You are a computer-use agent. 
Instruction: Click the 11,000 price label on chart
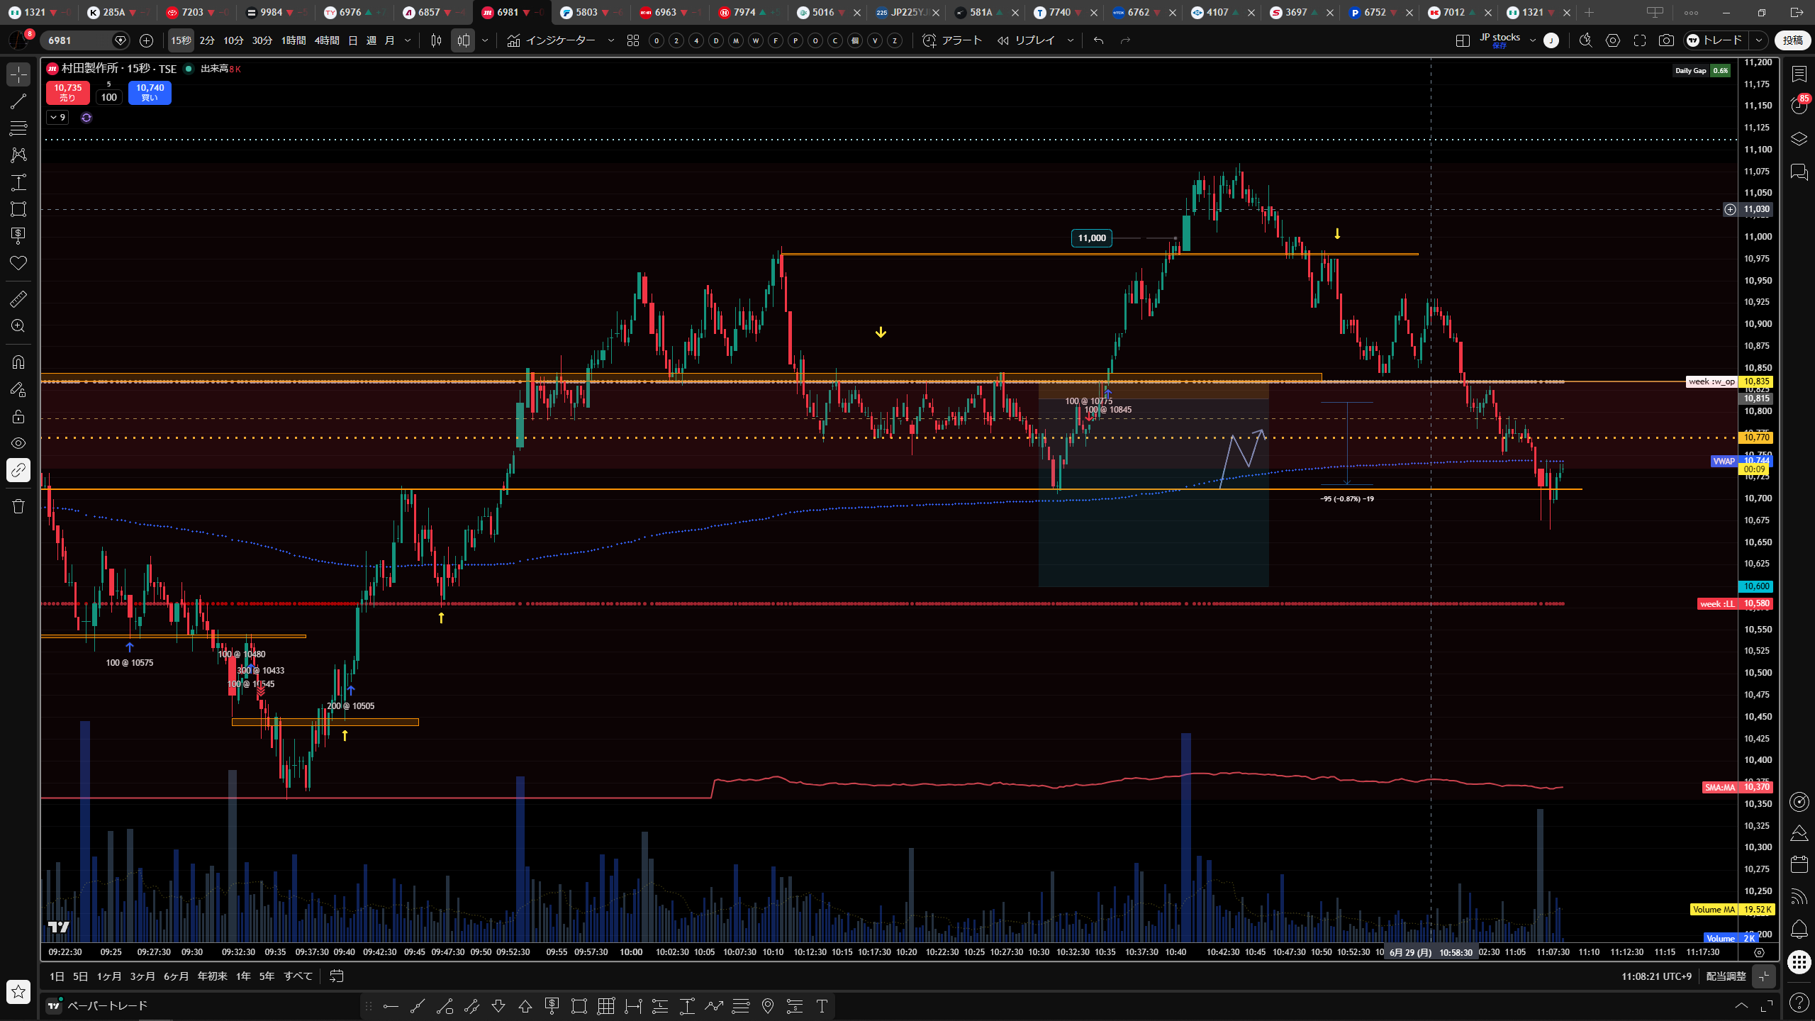tap(1091, 238)
